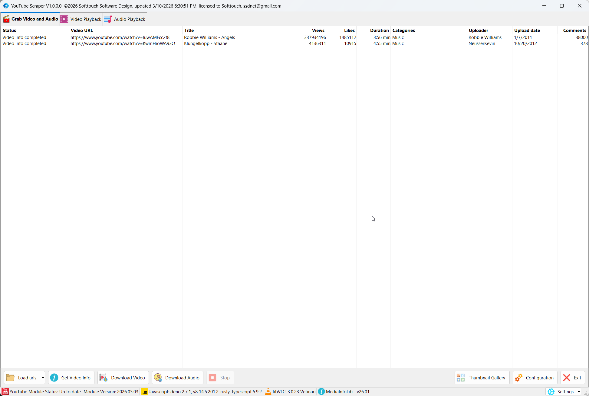Screen dimensions: 589x396
Task: Switch to the Video Playback tab
Action: [x=81, y=19]
